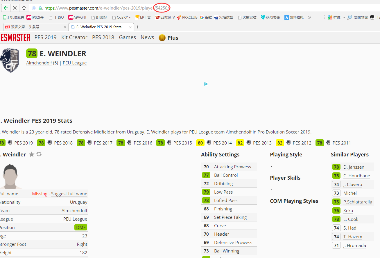Click the browser back arrow button
The image size is (380, 258).
point(6,8)
